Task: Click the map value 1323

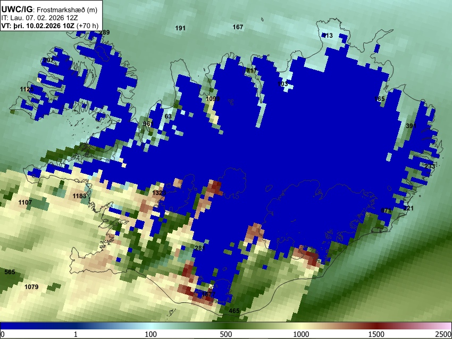Action: point(159,193)
